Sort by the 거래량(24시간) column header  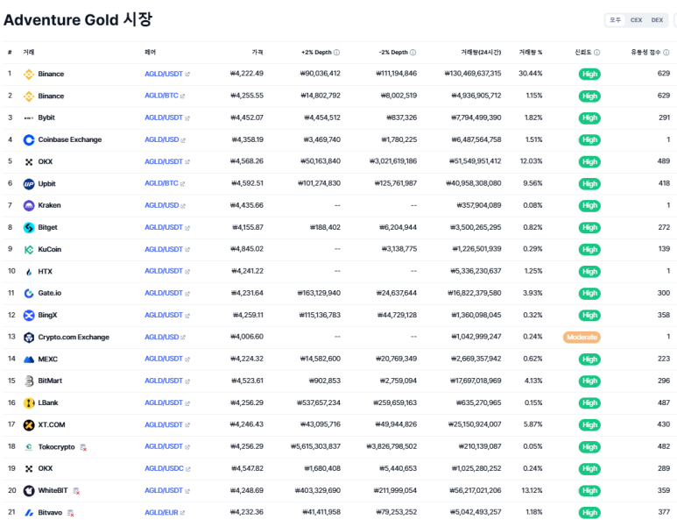pyautogui.click(x=481, y=53)
